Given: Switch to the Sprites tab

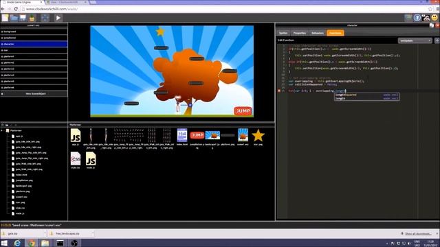Looking at the screenshot, I should (283, 33).
